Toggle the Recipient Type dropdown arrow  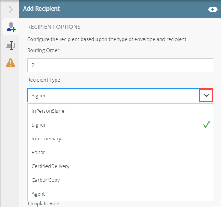206,95
